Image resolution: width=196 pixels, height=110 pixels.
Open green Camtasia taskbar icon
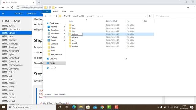(x=109, y=107)
